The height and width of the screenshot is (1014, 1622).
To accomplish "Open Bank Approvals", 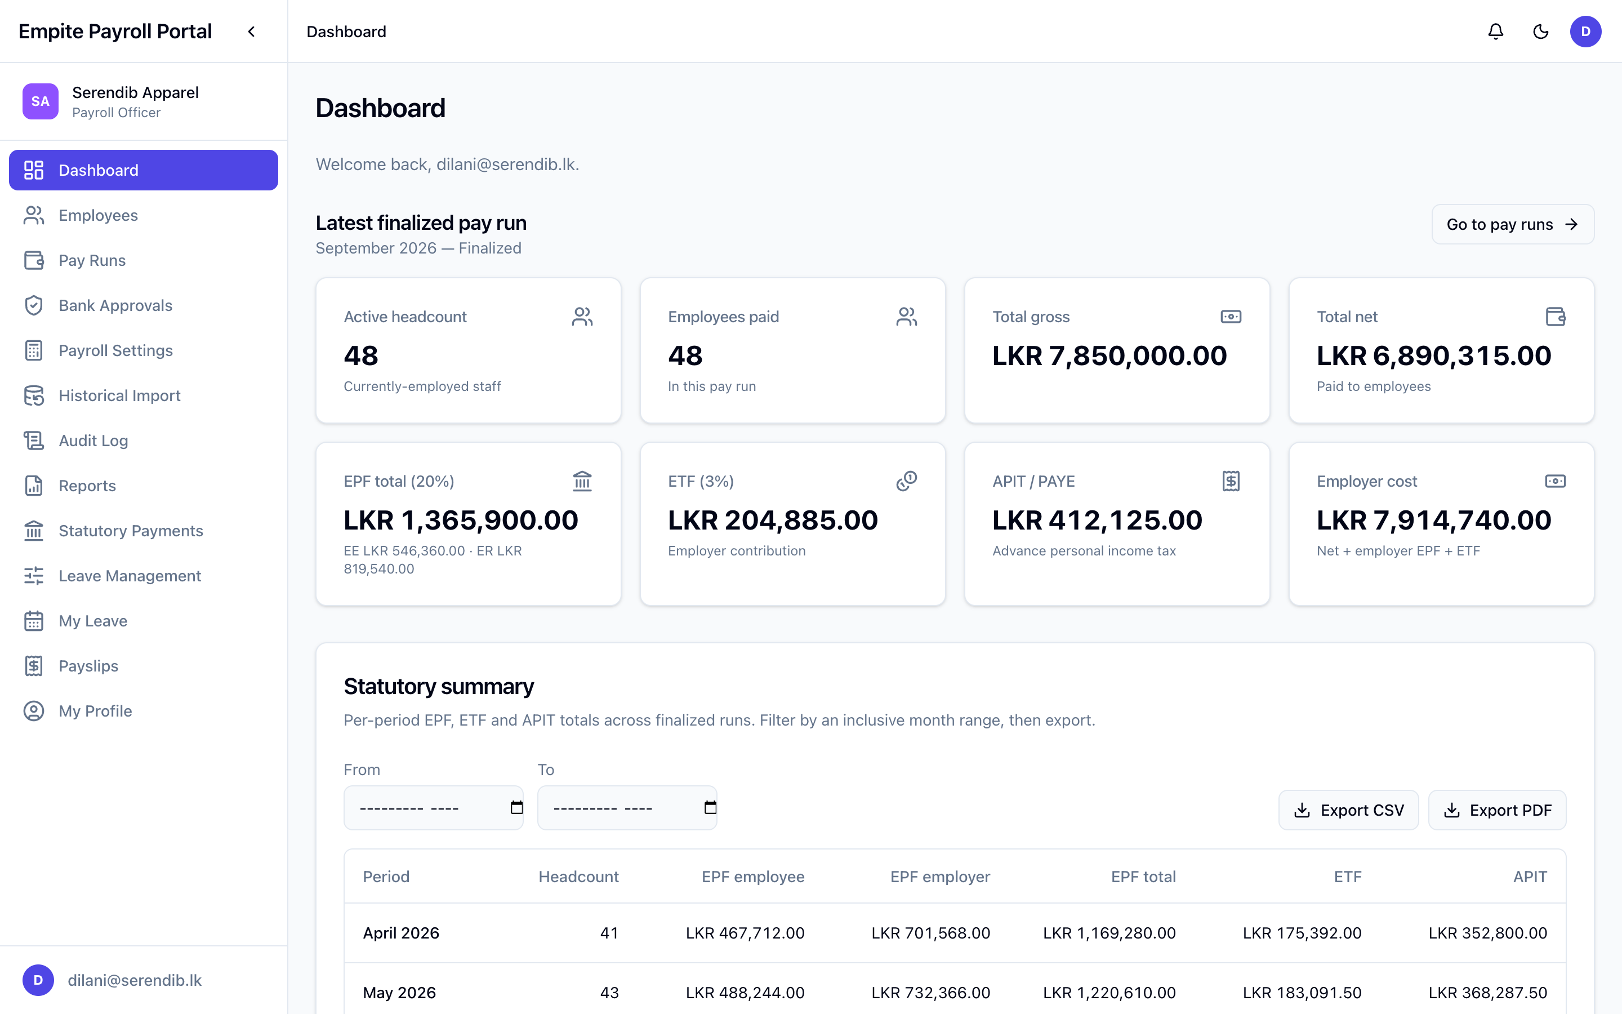I will (x=144, y=305).
